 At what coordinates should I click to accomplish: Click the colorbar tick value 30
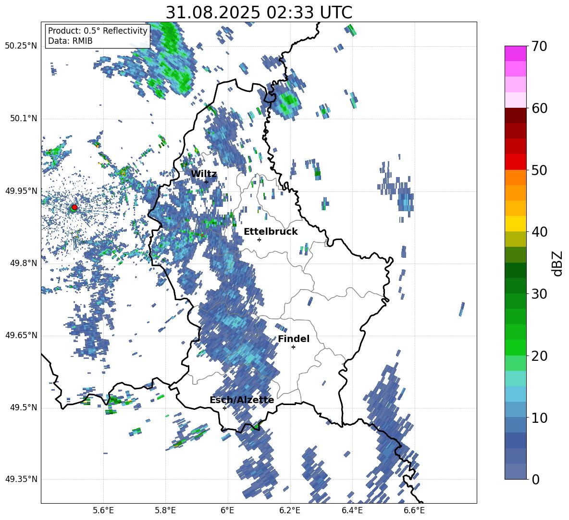point(539,294)
